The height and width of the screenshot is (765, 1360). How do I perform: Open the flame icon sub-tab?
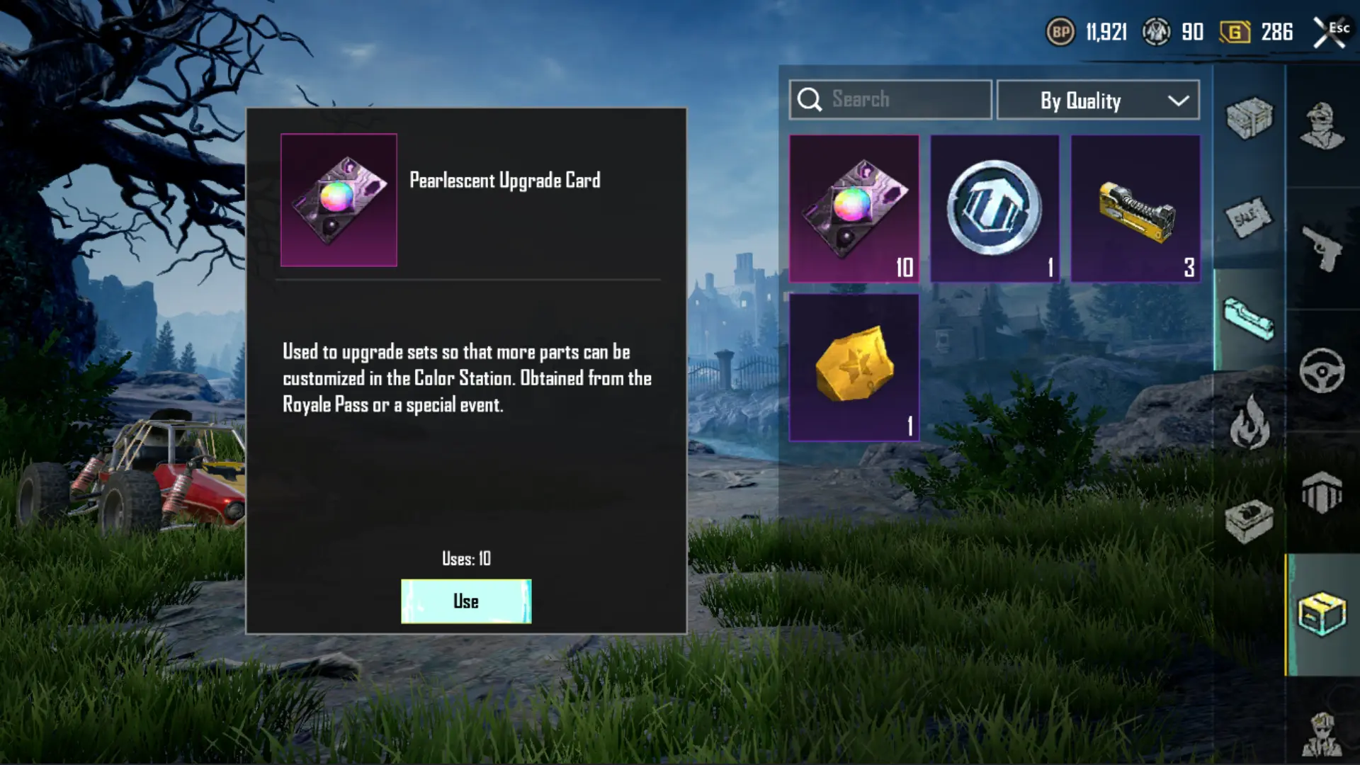(1249, 422)
